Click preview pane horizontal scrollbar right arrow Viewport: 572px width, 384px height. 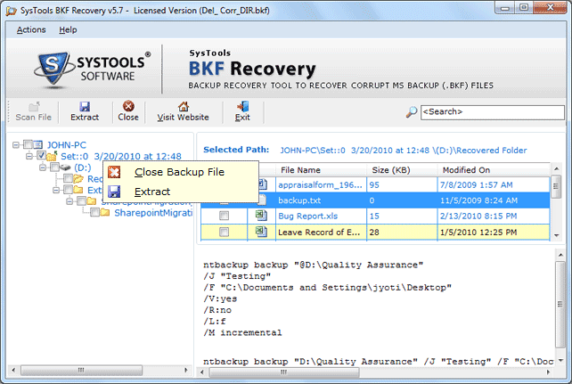coord(548,372)
